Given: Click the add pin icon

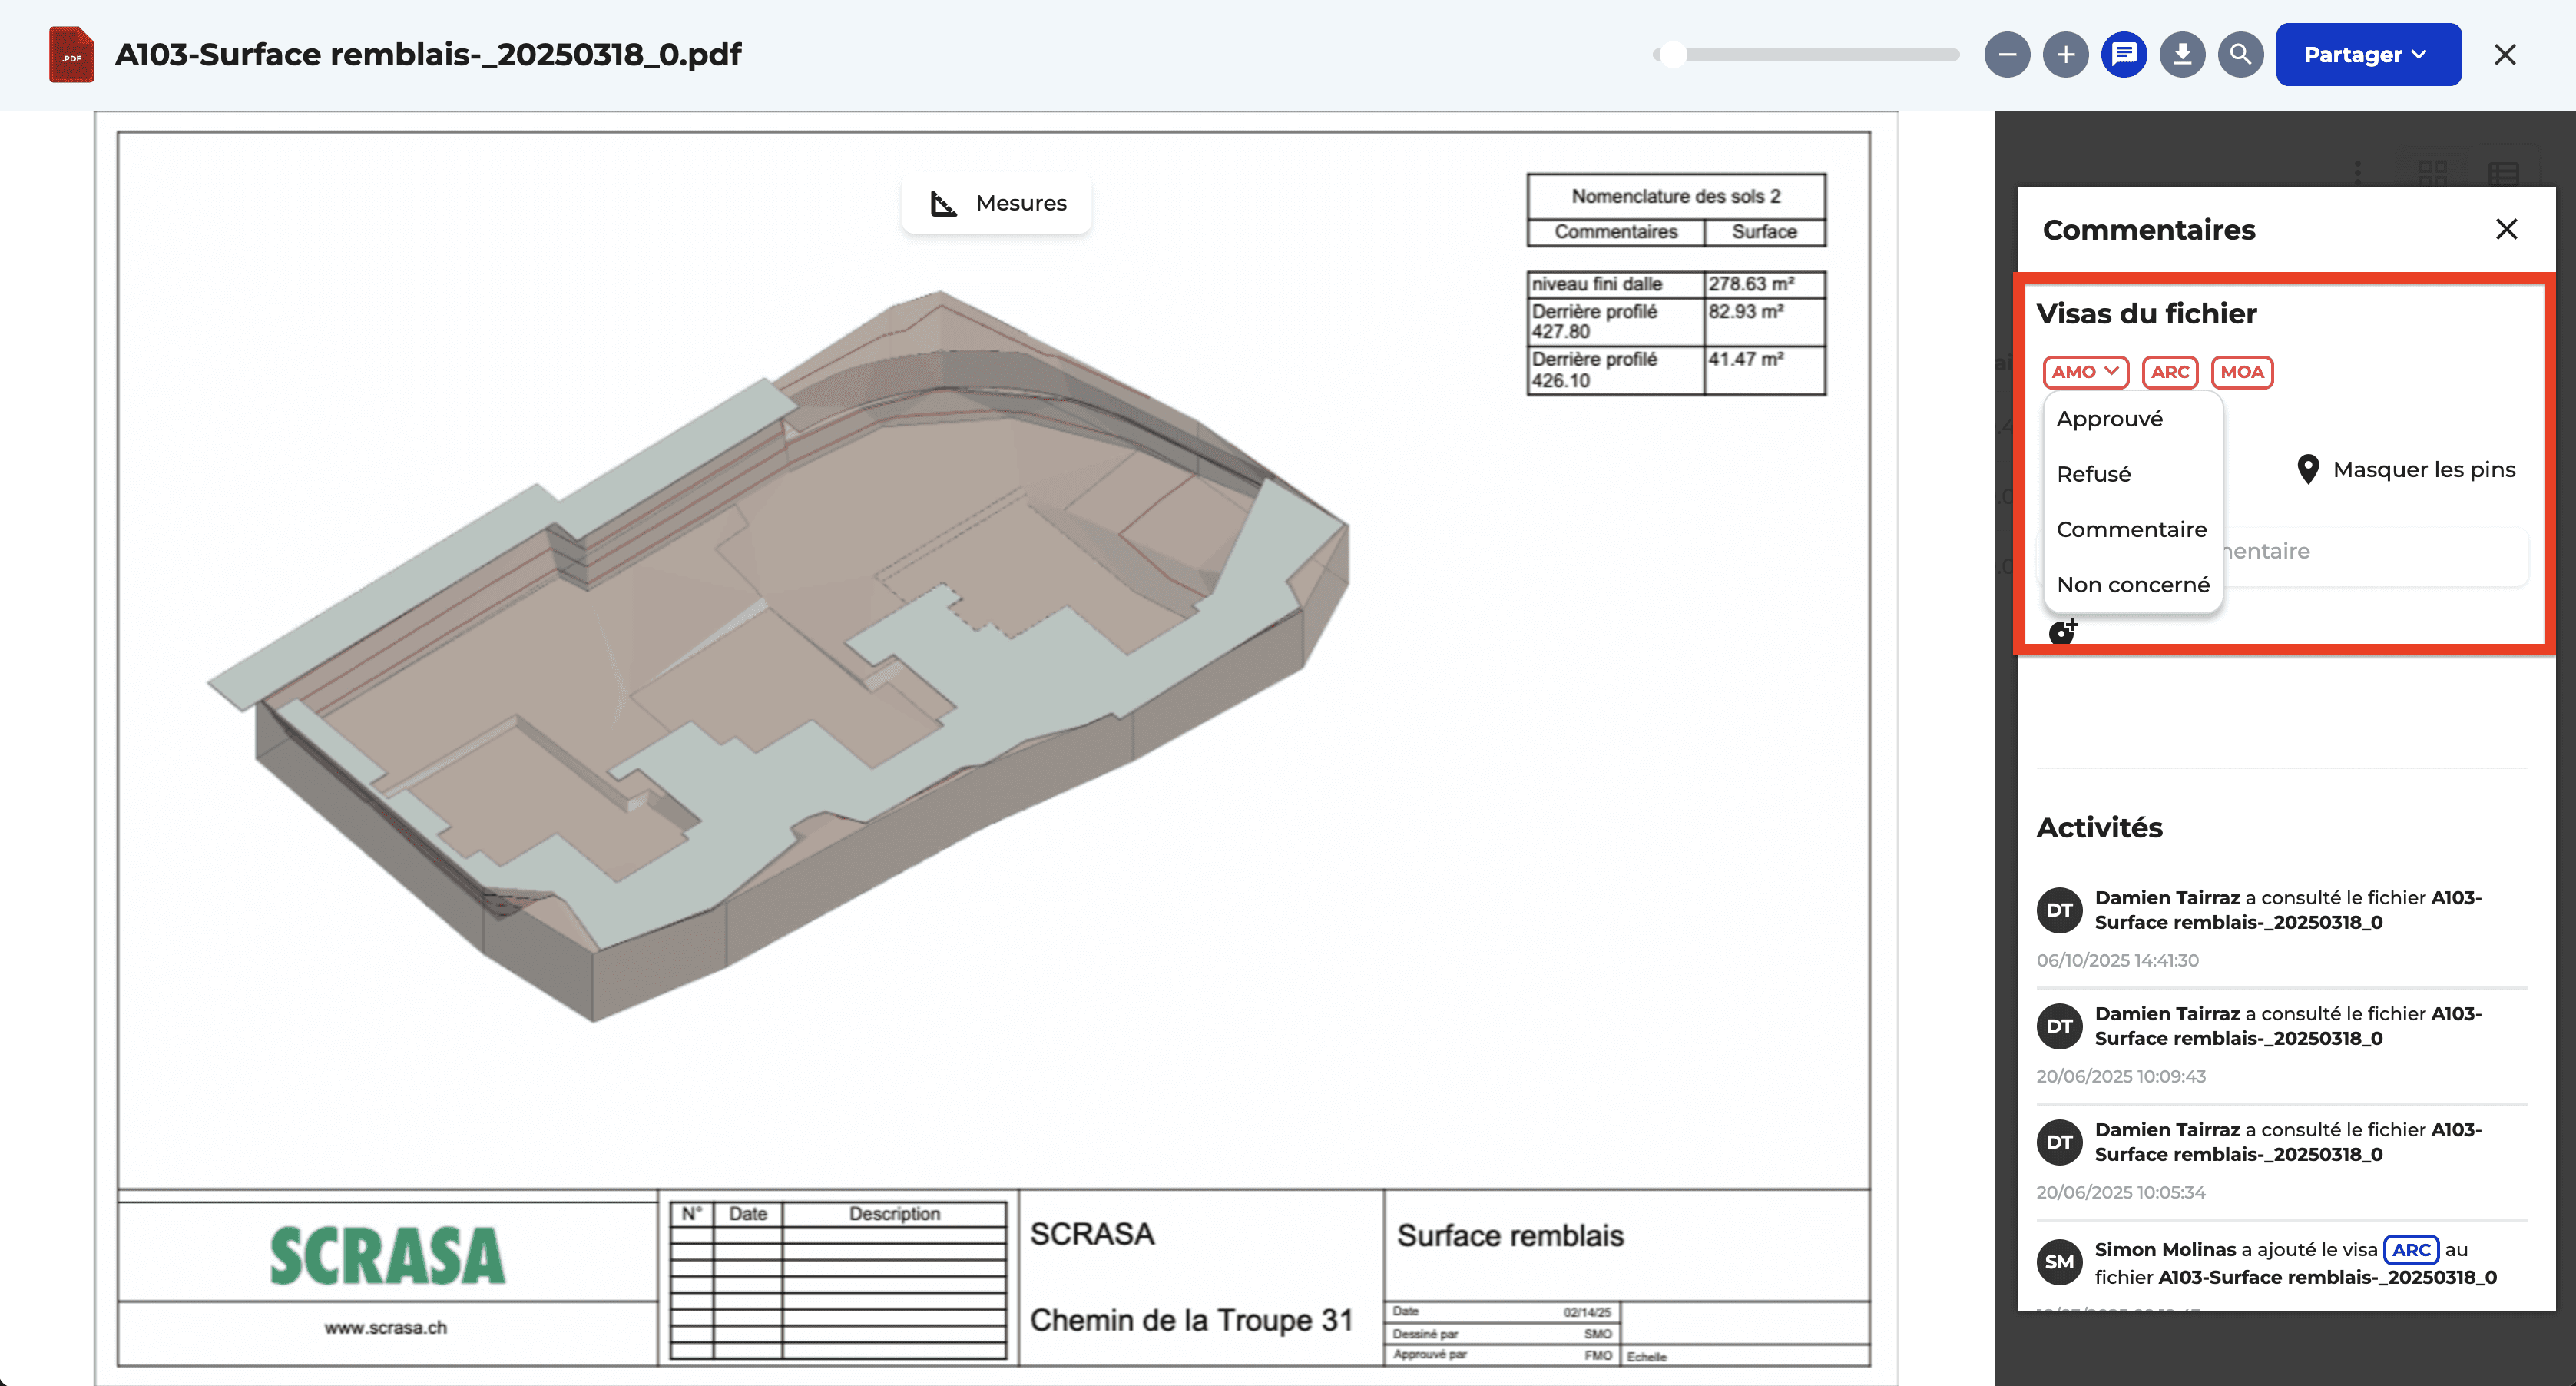Looking at the screenshot, I should coord(2062,631).
